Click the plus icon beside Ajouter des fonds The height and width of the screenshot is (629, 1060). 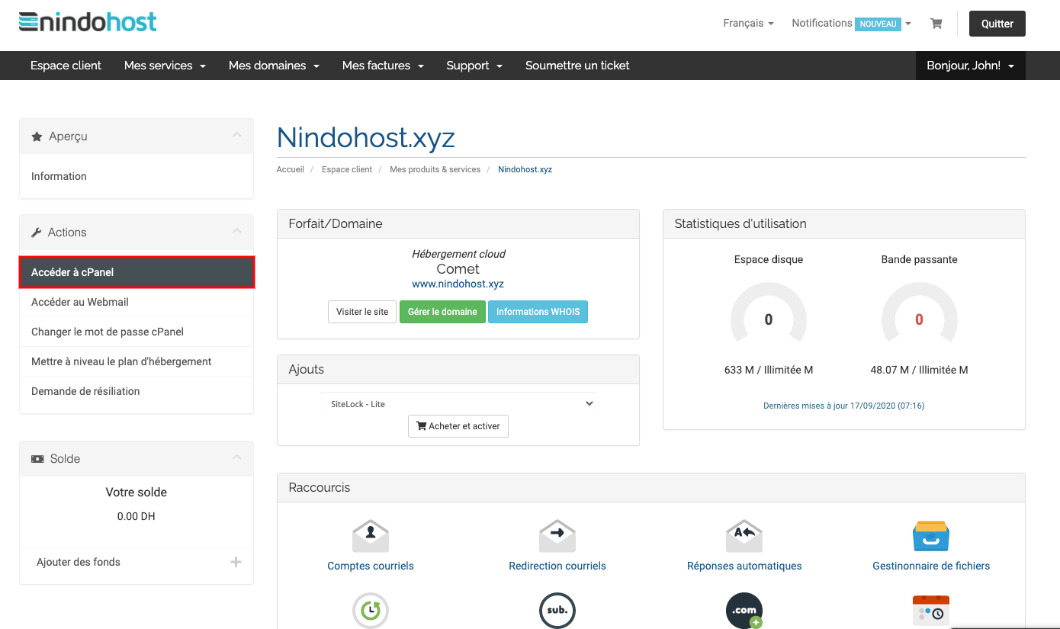pos(236,562)
